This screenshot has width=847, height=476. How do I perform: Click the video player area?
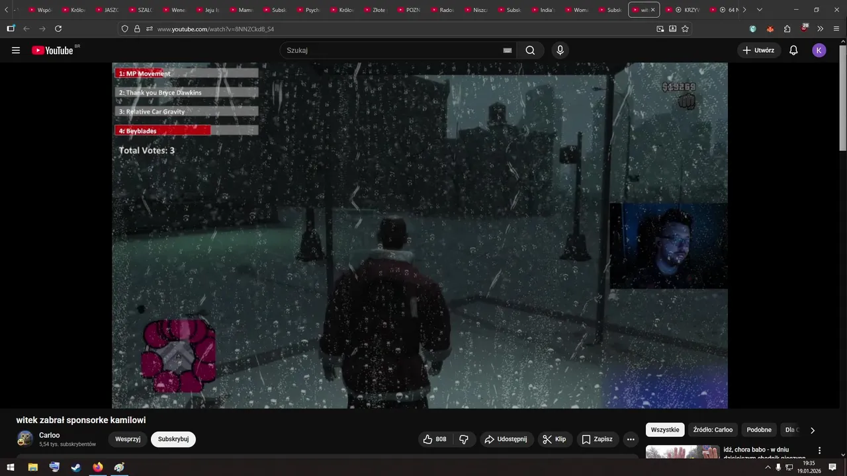(420, 235)
